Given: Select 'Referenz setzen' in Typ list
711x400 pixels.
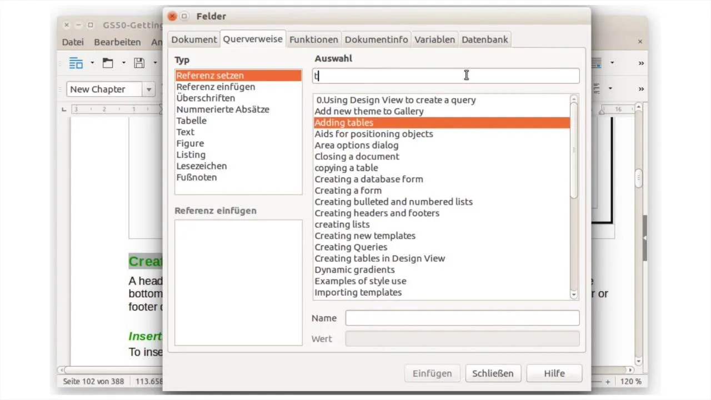Looking at the screenshot, I should pos(238,76).
